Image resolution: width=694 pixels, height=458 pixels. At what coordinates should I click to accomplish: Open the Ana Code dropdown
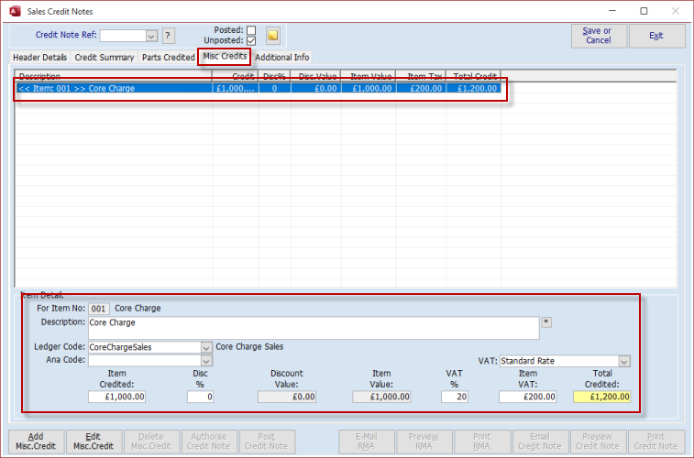pyautogui.click(x=205, y=361)
